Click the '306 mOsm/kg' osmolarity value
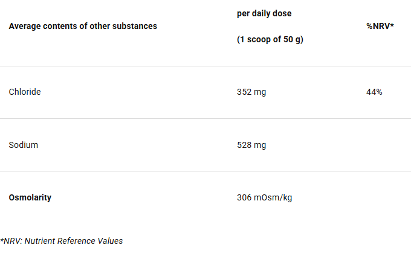The height and width of the screenshot is (262, 411). click(265, 197)
